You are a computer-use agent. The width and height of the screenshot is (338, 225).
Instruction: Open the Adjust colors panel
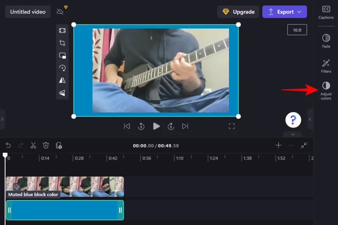[x=326, y=91]
